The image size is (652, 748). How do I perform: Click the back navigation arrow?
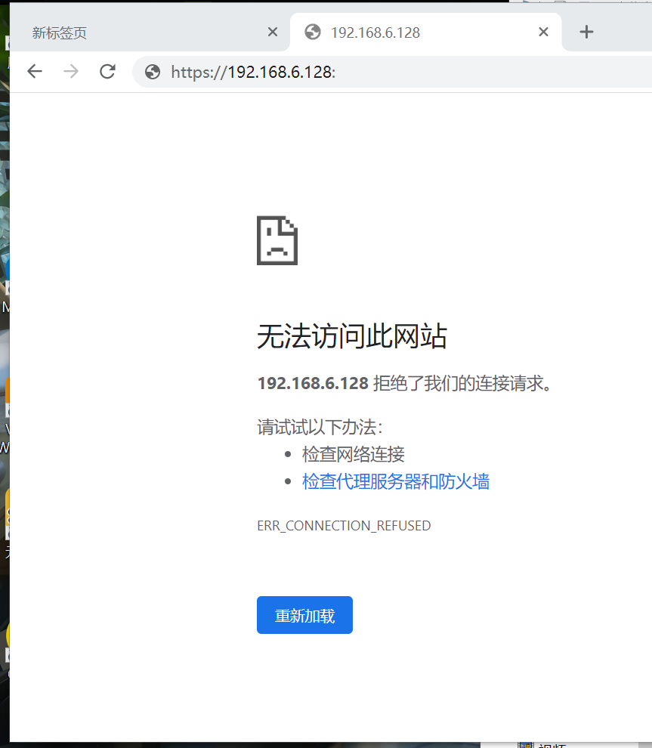click(x=34, y=71)
